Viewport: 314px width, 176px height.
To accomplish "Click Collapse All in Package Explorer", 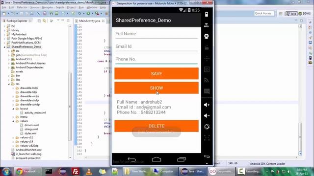I will (x=39, y=21).
